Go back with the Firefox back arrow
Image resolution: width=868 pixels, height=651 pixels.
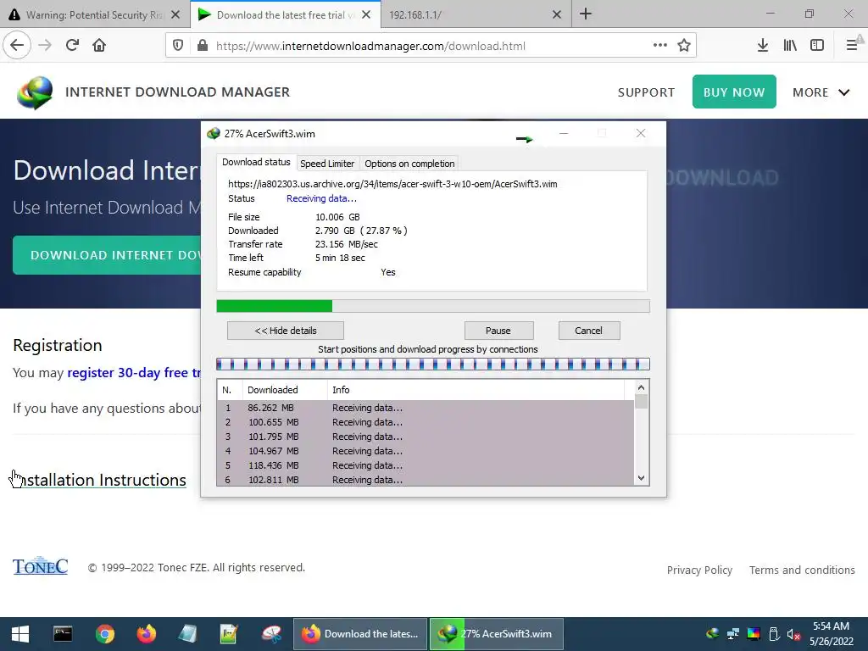tap(17, 45)
